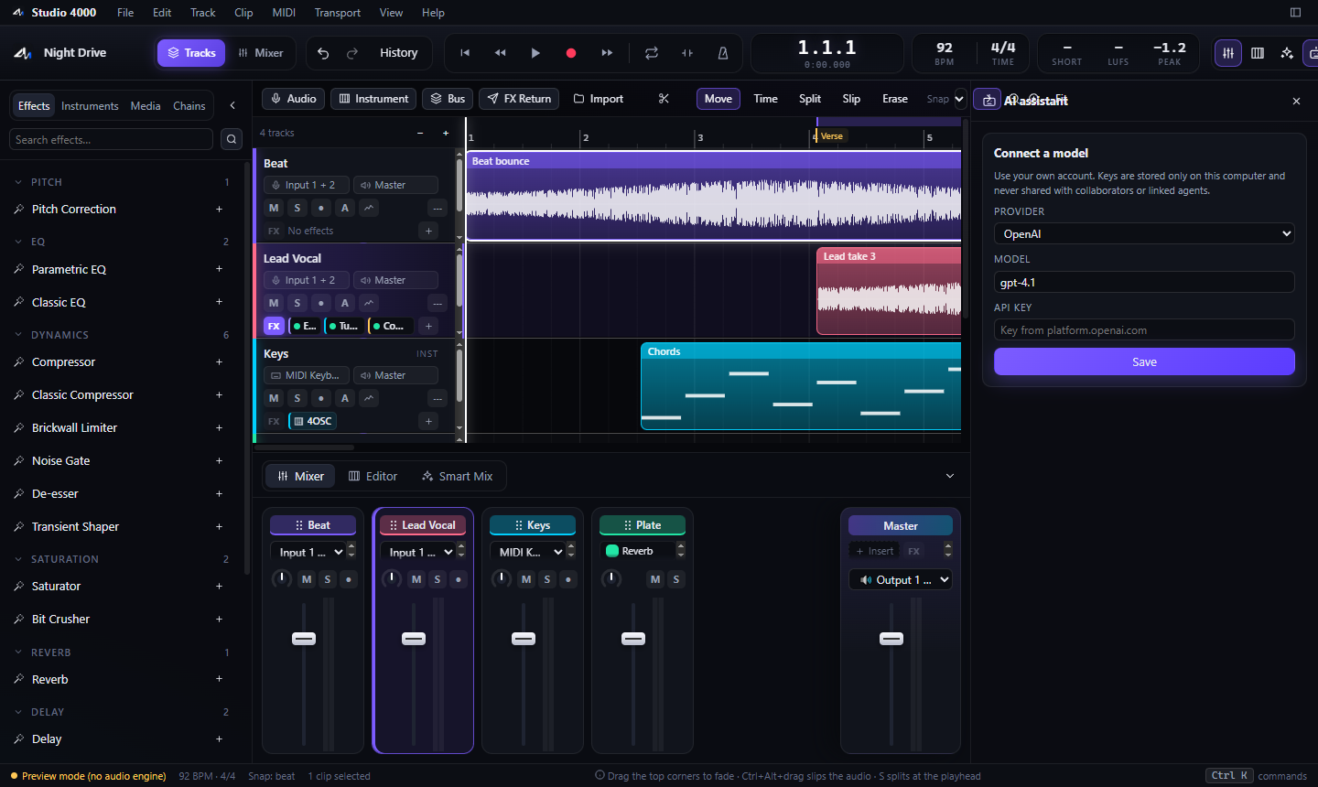Solo the Lead Vocal track in the track header
The image size is (1318, 787).
pos(297,303)
